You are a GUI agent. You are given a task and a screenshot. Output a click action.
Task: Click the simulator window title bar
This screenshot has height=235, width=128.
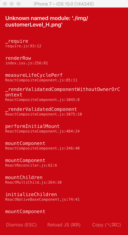click(64, 4)
